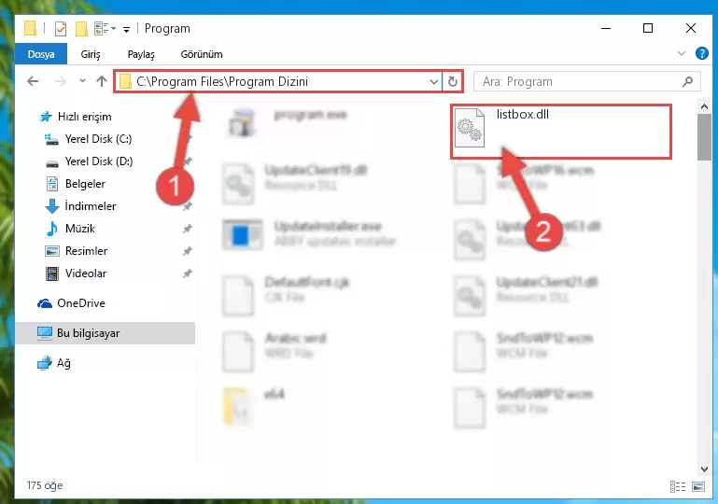
Task: Open the Dosya ribbon tab
Action: pyautogui.click(x=41, y=54)
